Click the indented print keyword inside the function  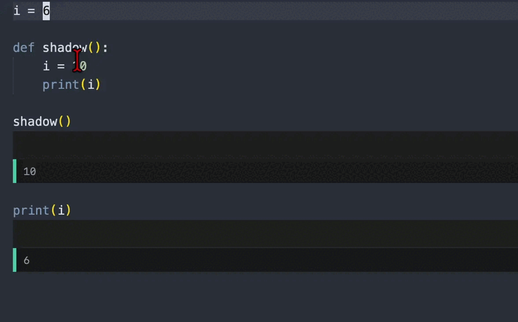[x=61, y=84]
